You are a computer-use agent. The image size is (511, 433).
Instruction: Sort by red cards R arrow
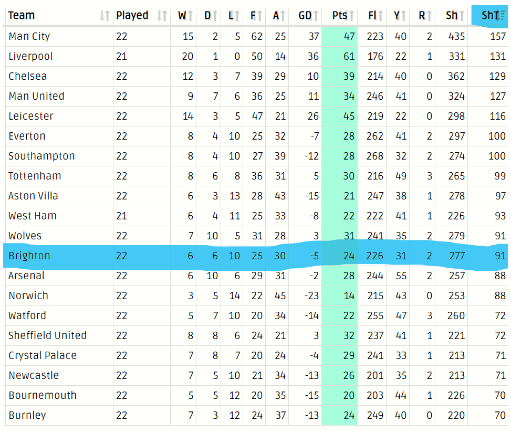[x=429, y=16]
